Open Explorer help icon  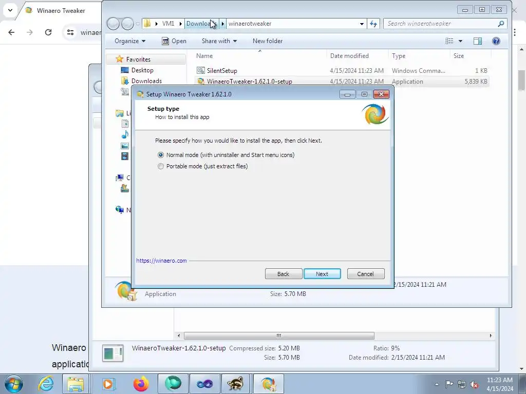pos(496,41)
